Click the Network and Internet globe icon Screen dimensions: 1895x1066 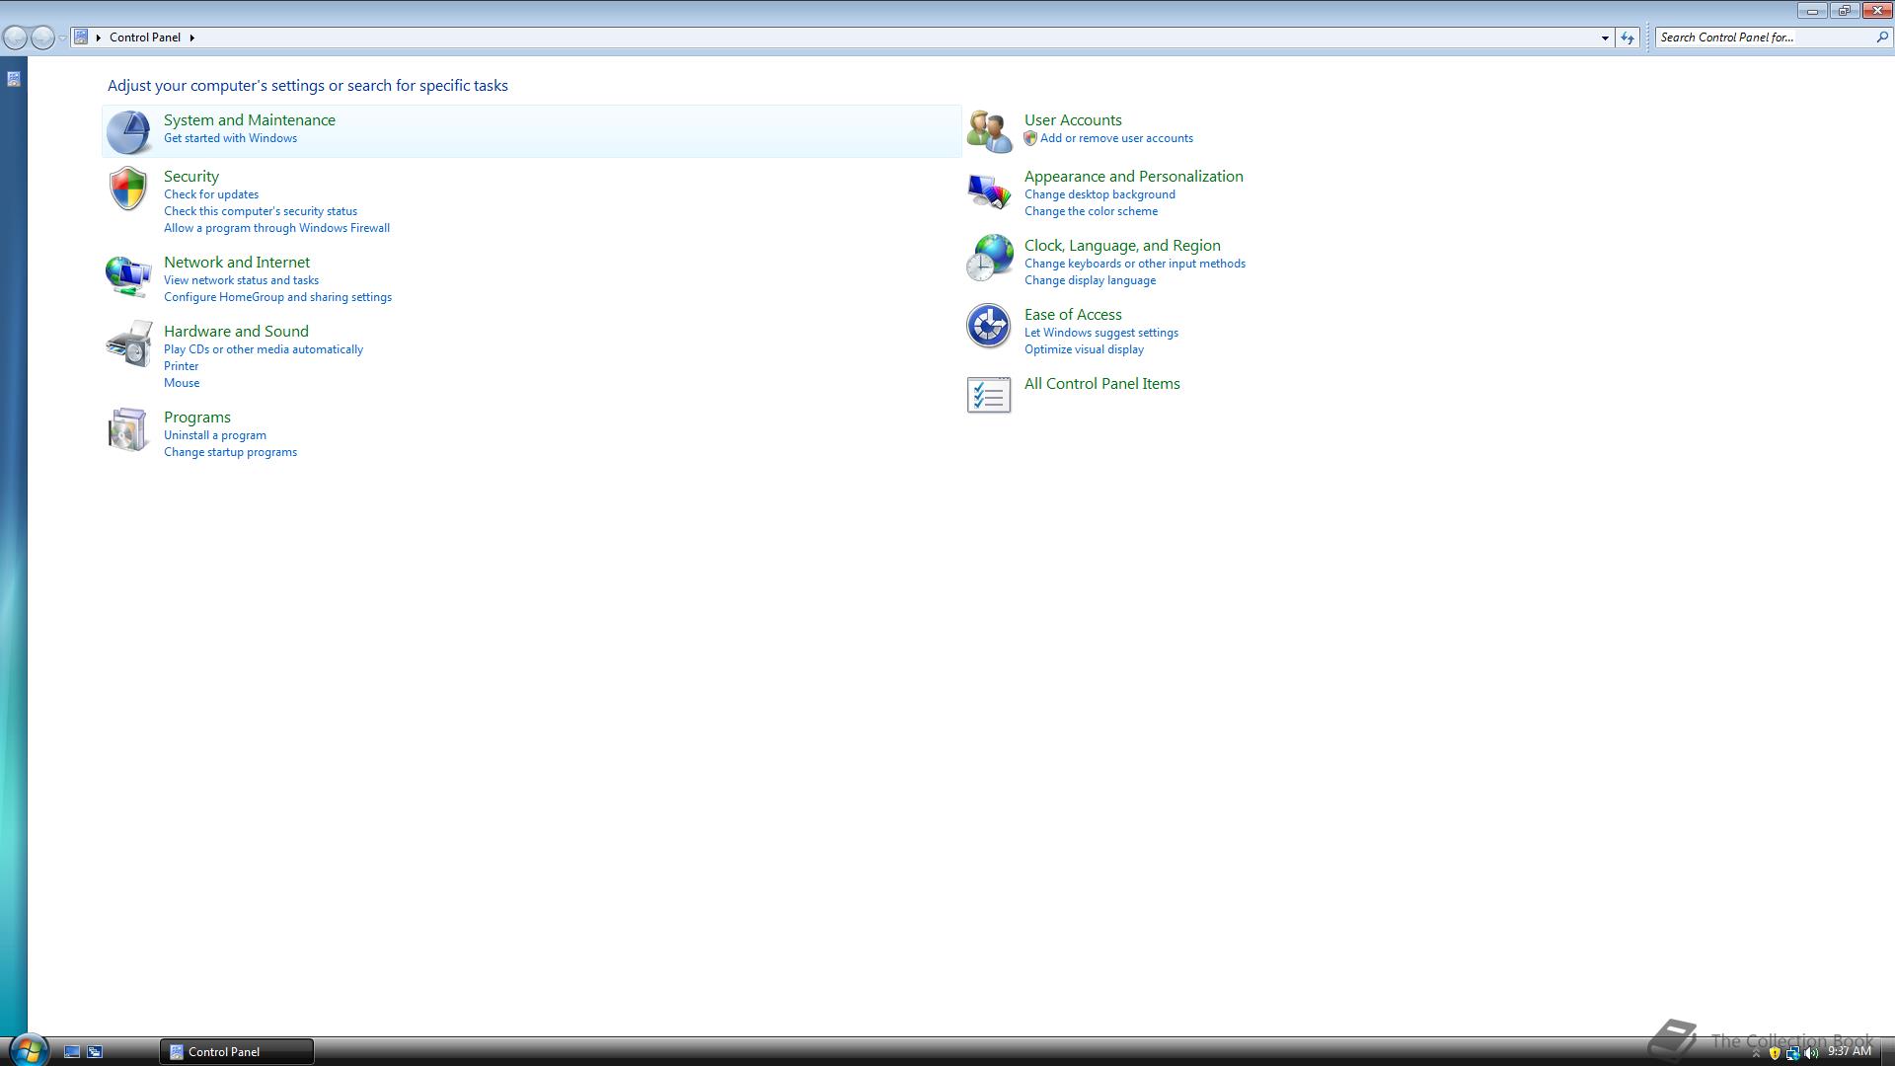tap(128, 275)
